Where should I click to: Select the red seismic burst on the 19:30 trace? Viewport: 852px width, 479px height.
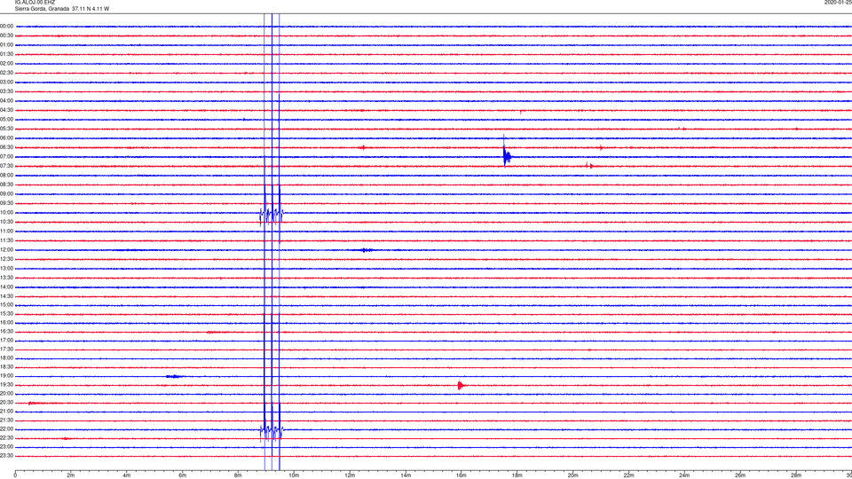(x=461, y=386)
